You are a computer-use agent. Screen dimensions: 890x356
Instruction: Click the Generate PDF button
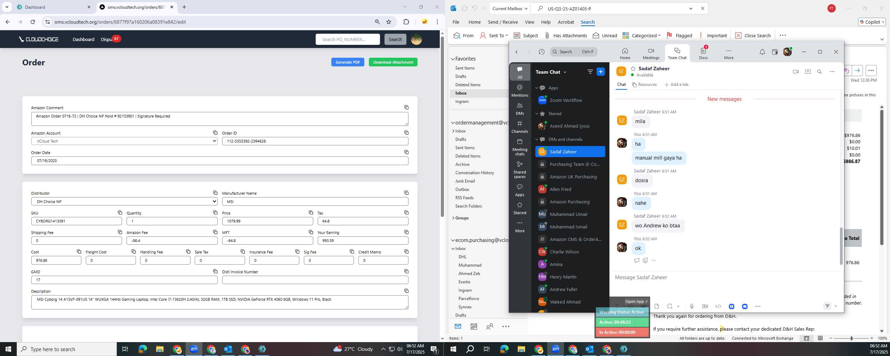click(x=348, y=62)
